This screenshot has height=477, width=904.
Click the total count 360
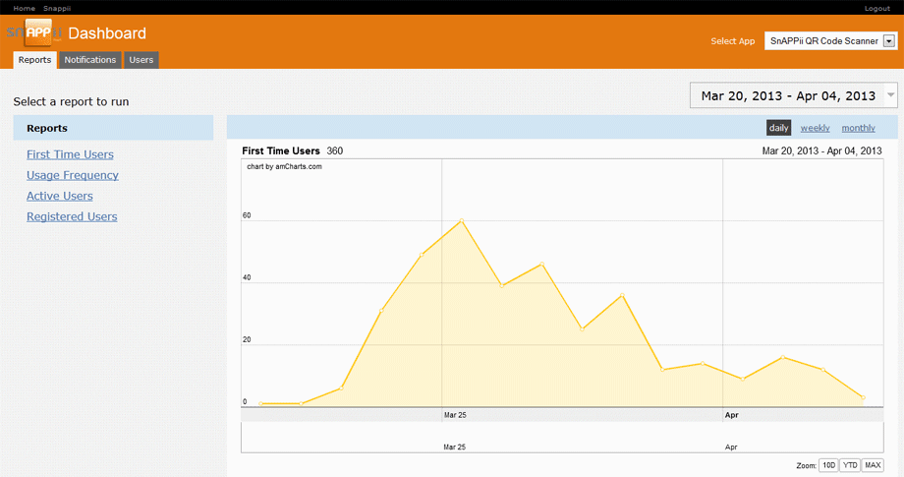click(x=334, y=151)
